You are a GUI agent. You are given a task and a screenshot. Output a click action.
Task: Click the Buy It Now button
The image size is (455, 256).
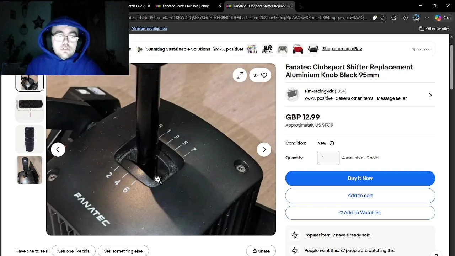360,178
